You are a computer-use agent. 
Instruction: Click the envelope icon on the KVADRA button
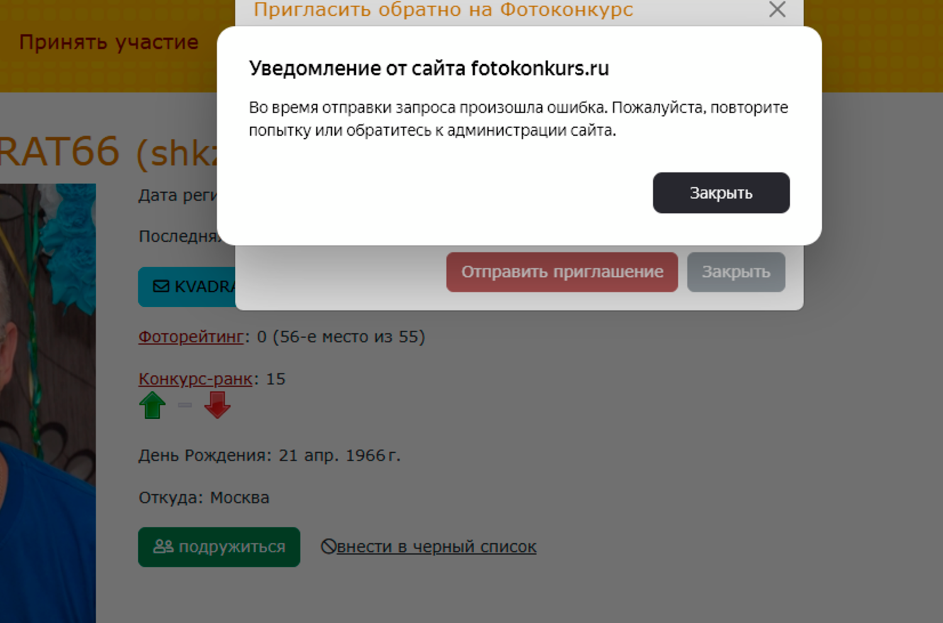click(x=161, y=287)
